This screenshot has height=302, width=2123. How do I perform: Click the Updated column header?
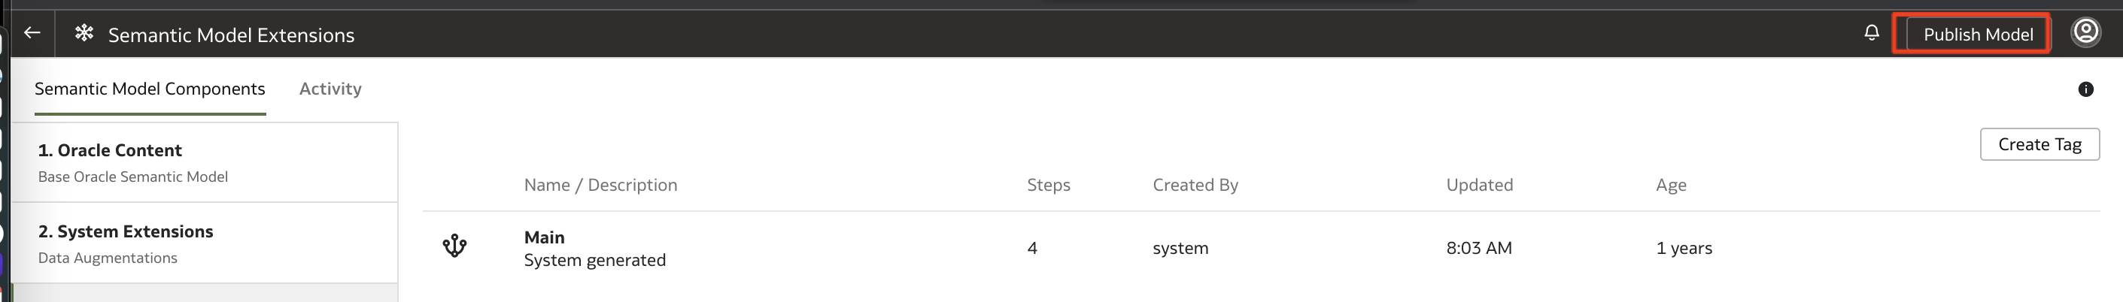click(x=1479, y=185)
